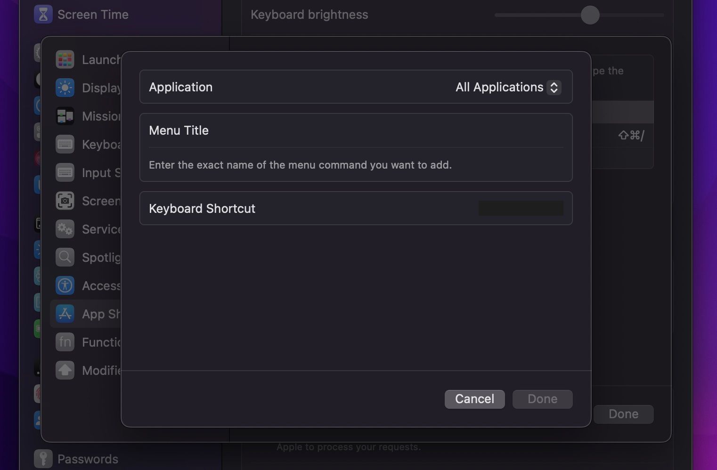Screen dimensions: 717x470
Task: Select the App Shortcuts icon
Action: [x=65, y=314]
